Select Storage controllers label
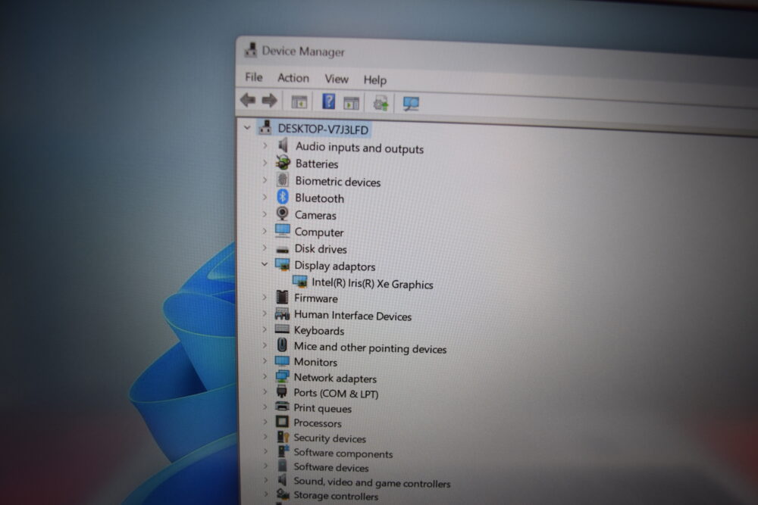This screenshot has height=505, width=758. 336,496
